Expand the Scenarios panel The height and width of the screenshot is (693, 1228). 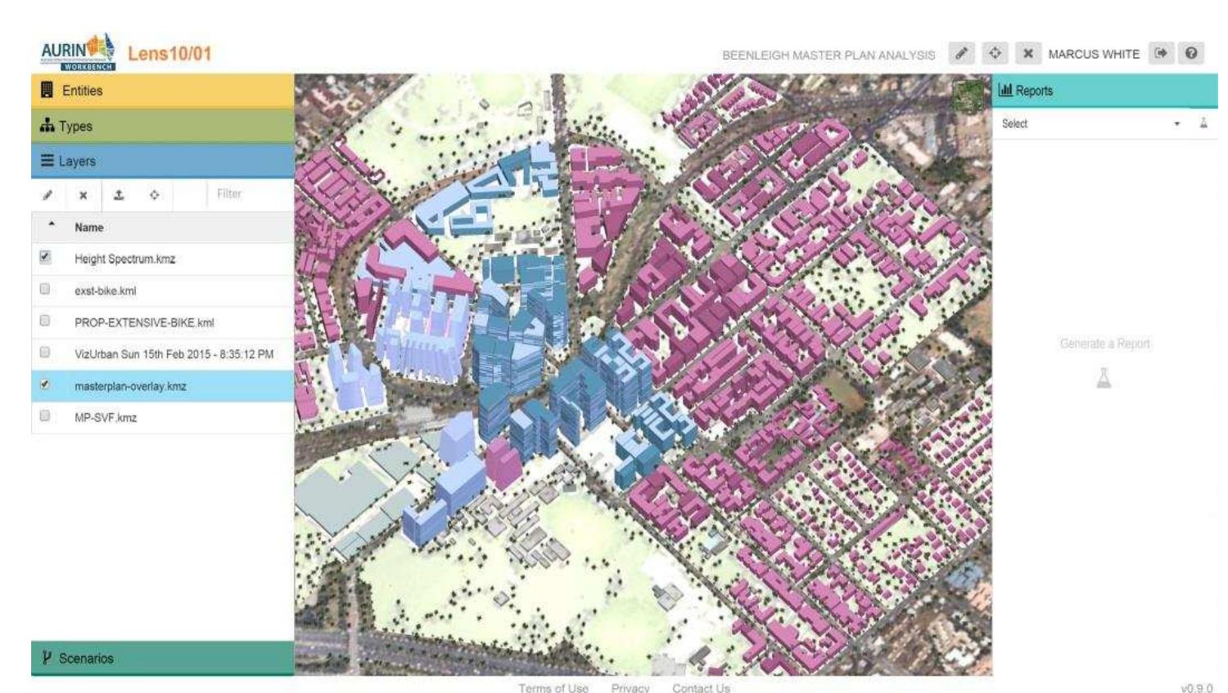pyautogui.click(x=162, y=658)
